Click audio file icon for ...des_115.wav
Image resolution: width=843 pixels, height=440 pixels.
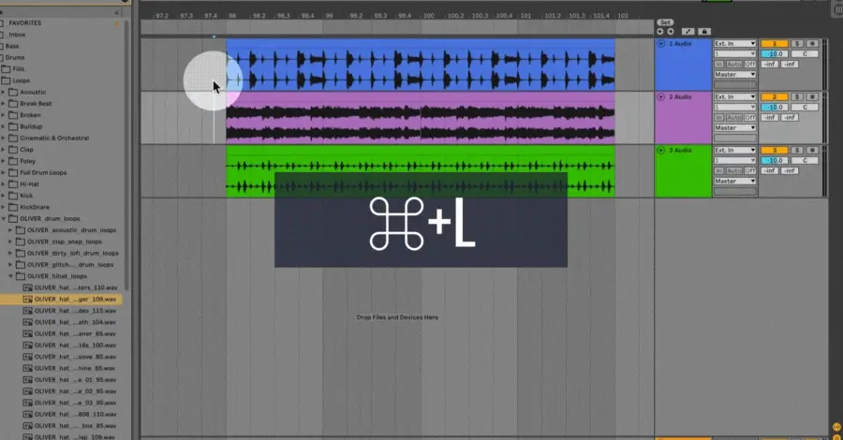click(x=27, y=311)
